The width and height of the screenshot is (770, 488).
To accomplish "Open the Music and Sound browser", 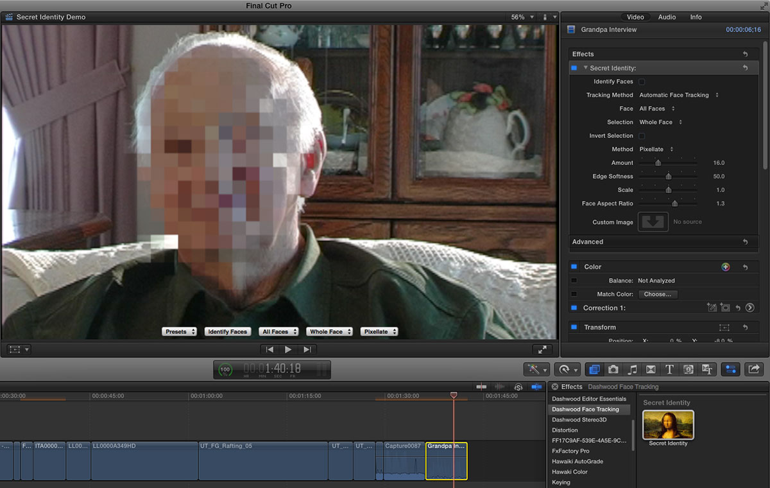I will coord(633,369).
